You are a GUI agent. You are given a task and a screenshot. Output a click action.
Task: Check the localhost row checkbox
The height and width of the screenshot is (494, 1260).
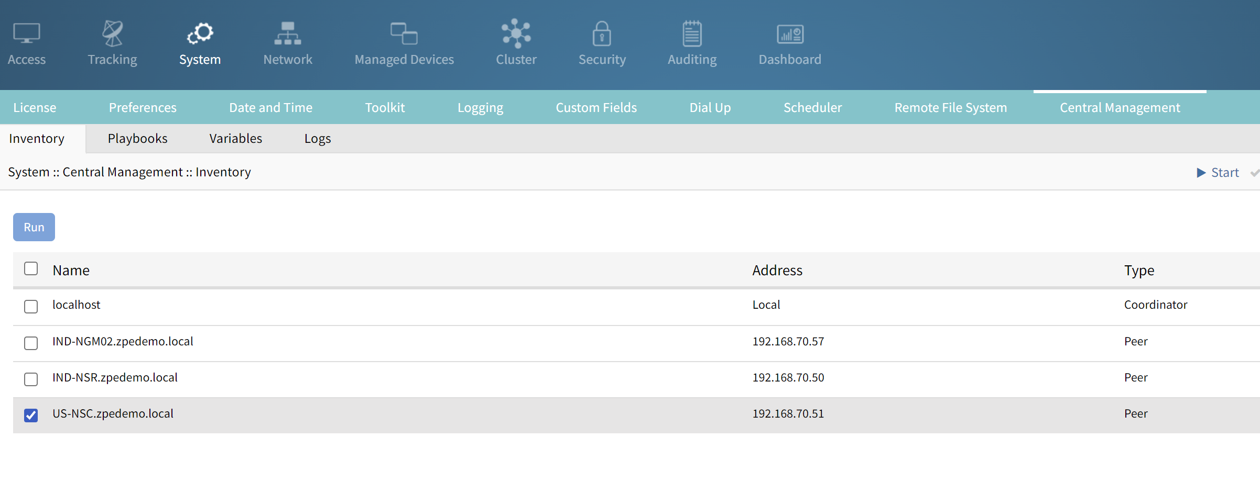(31, 306)
